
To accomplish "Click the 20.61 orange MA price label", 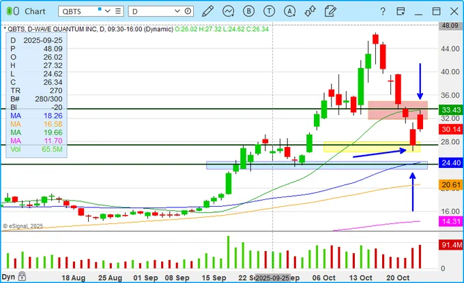I will 451,185.
